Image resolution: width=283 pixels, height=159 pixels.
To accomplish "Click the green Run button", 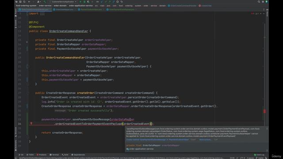I will [x=80, y=2].
